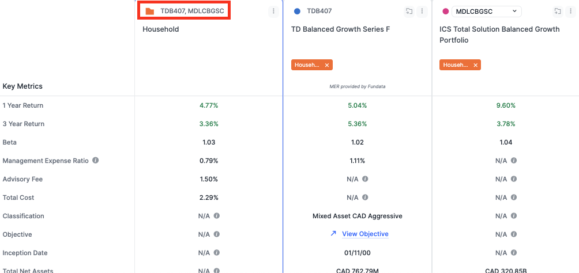Select the TDB407, MDLCBGSC household header
Screen dimensions: 579x273
point(185,11)
